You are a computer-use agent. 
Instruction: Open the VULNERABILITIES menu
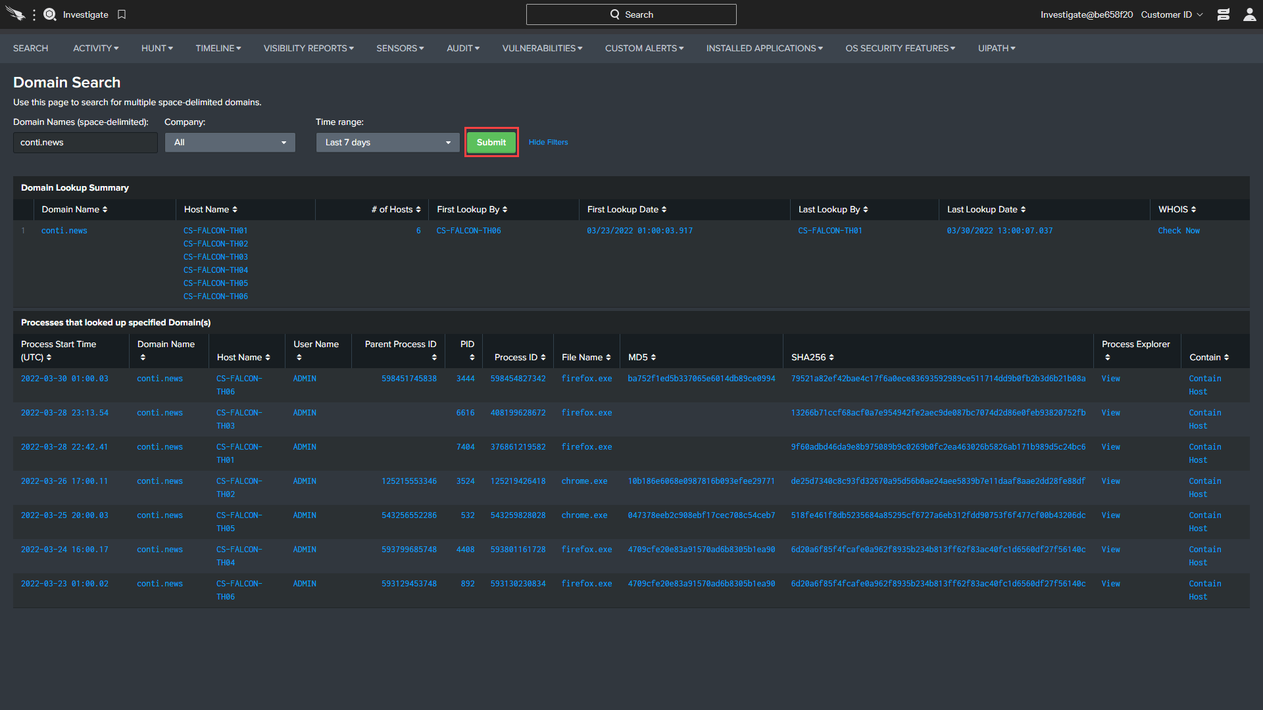pyautogui.click(x=542, y=48)
